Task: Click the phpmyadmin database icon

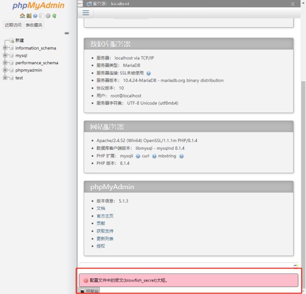Action: pos(11,70)
